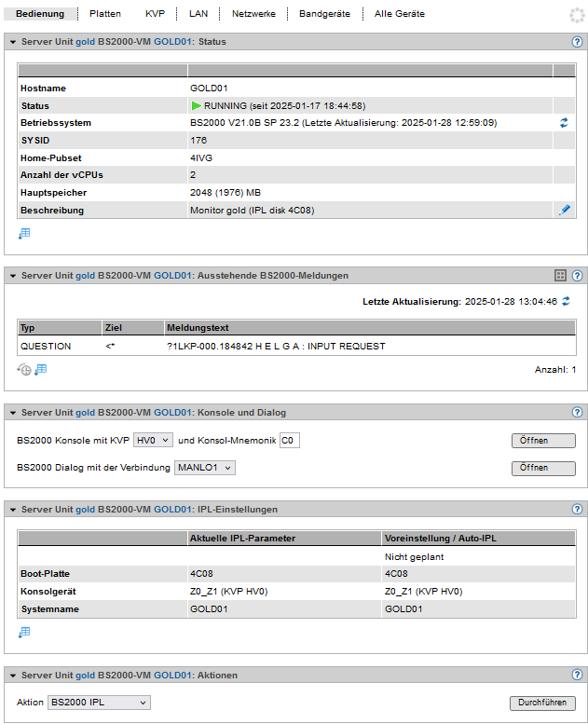Expand the Aktion dropdown showing BS2000 IPL

point(99,703)
